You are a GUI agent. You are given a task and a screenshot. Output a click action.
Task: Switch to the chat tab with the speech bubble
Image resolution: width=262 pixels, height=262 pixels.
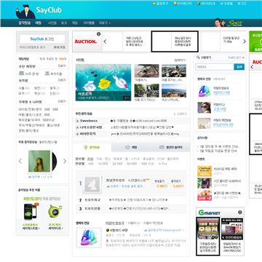(x=131, y=147)
